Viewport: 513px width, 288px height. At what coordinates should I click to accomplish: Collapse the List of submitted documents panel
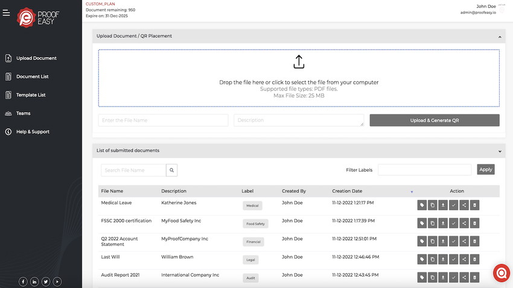[x=500, y=151]
